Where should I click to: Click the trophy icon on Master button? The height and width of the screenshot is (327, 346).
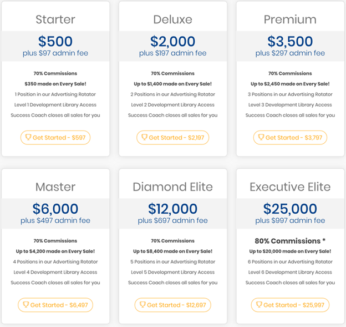(x=26, y=305)
